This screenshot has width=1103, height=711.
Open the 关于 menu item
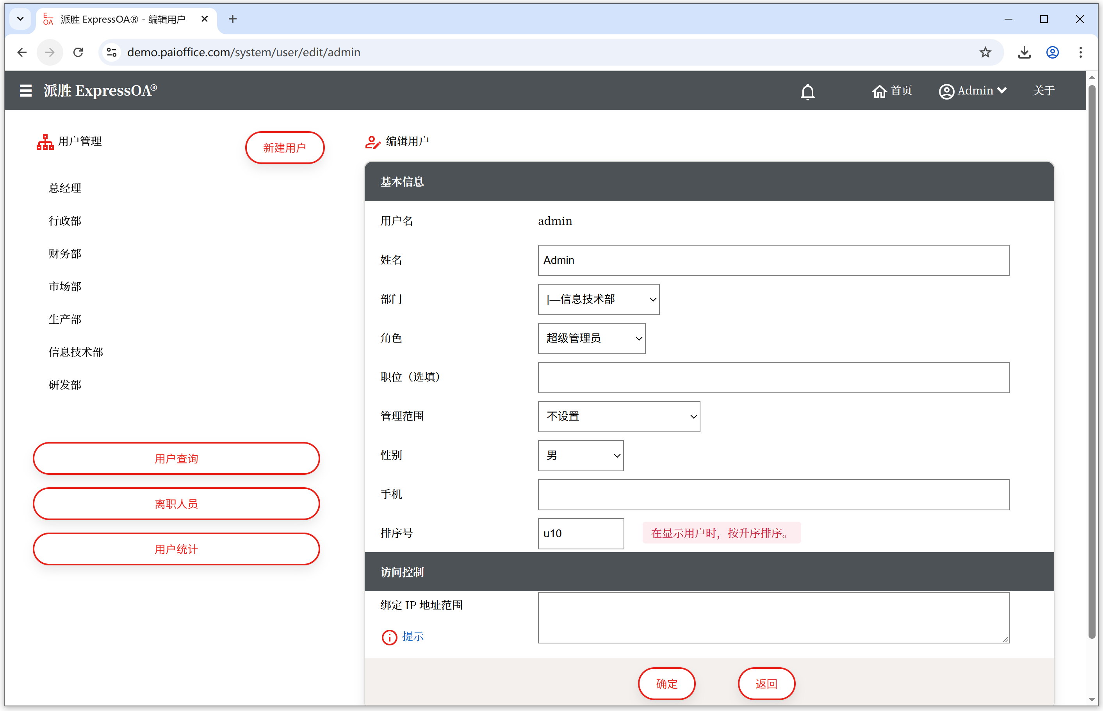(1043, 91)
